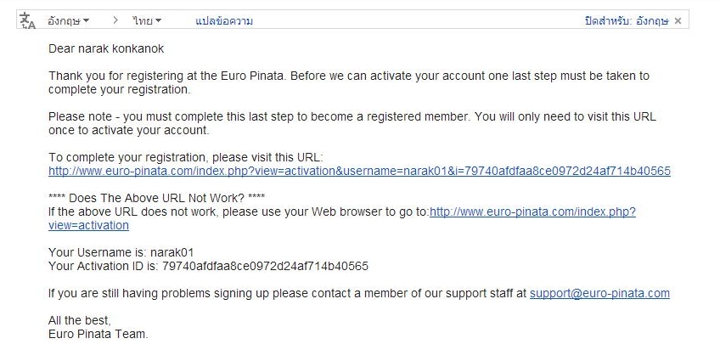720x361 pixels.
Task: Click the 'Dear narak konkanok' greeting
Action: 106,48
